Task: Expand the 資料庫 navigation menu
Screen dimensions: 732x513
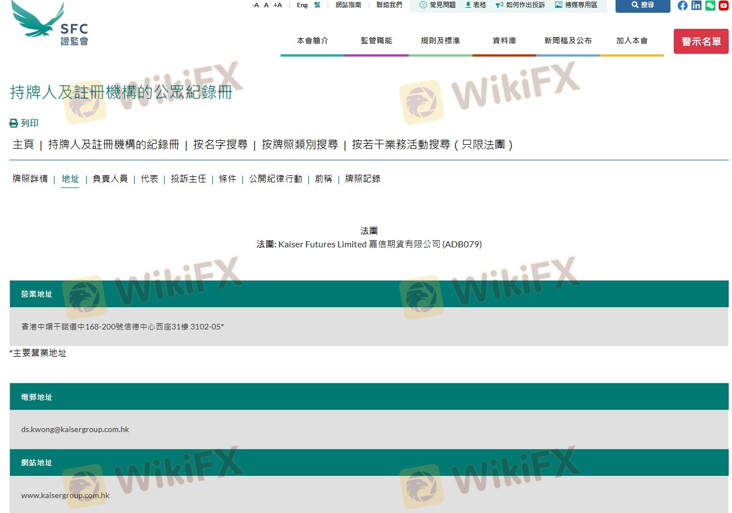Action: pyautogui.click(x=504, y=40)
